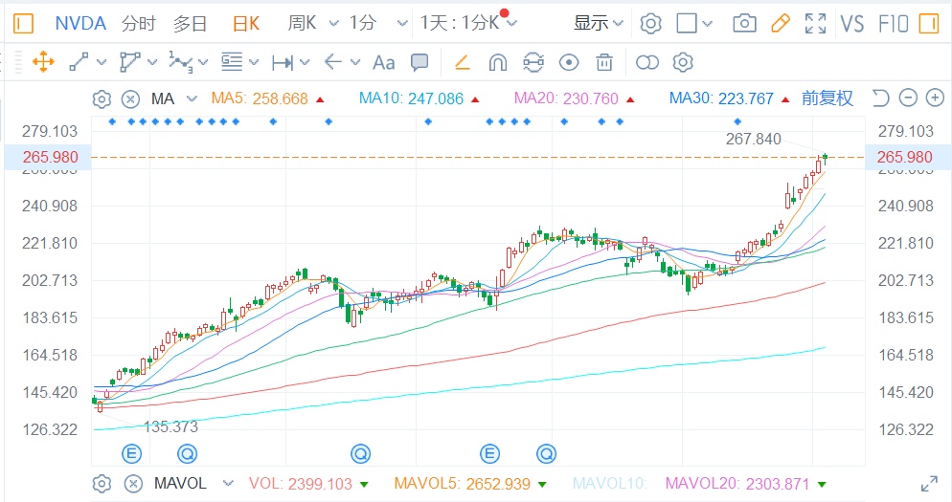Zoom out chart with minus button
Image resolution: width=952 pixels, height=502 pixels.
(908, 98)
